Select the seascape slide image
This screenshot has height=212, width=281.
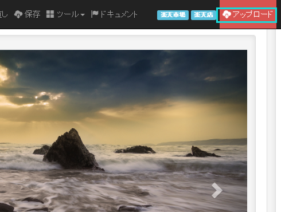click(123, 131)
